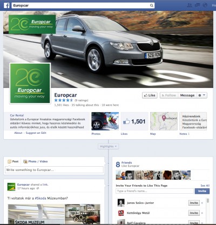Send a Message to Europcar
Viewport: 216px width, 225px height.
[187, 96]
